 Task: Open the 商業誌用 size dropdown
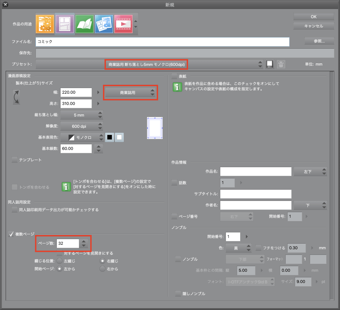click(x=130, y=93)
